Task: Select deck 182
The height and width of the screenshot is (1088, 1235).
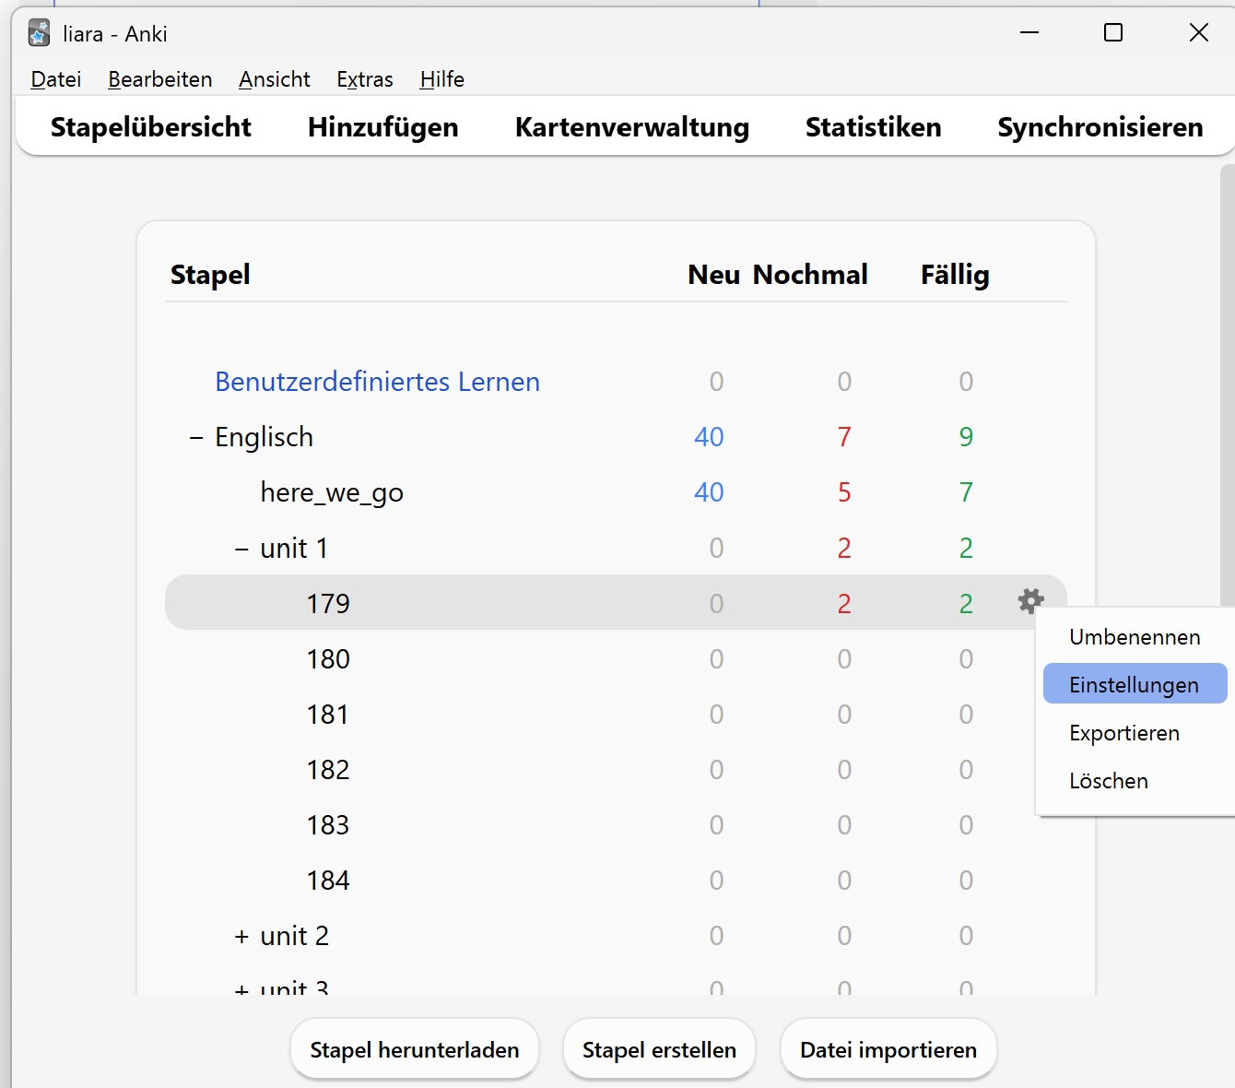Action: point(328,770)
